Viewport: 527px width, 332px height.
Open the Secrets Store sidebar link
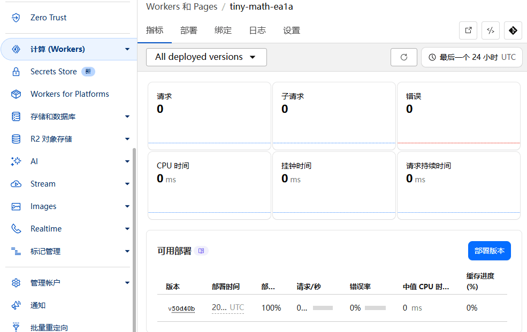[54, 72]
